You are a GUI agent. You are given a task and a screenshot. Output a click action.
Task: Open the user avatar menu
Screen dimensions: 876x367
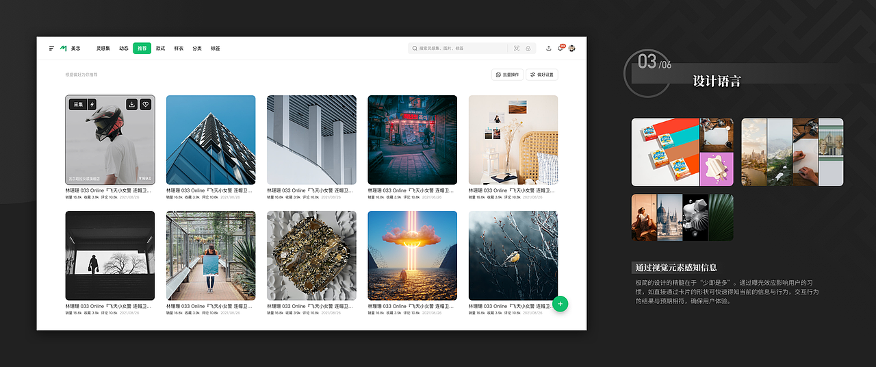(571, 49)
